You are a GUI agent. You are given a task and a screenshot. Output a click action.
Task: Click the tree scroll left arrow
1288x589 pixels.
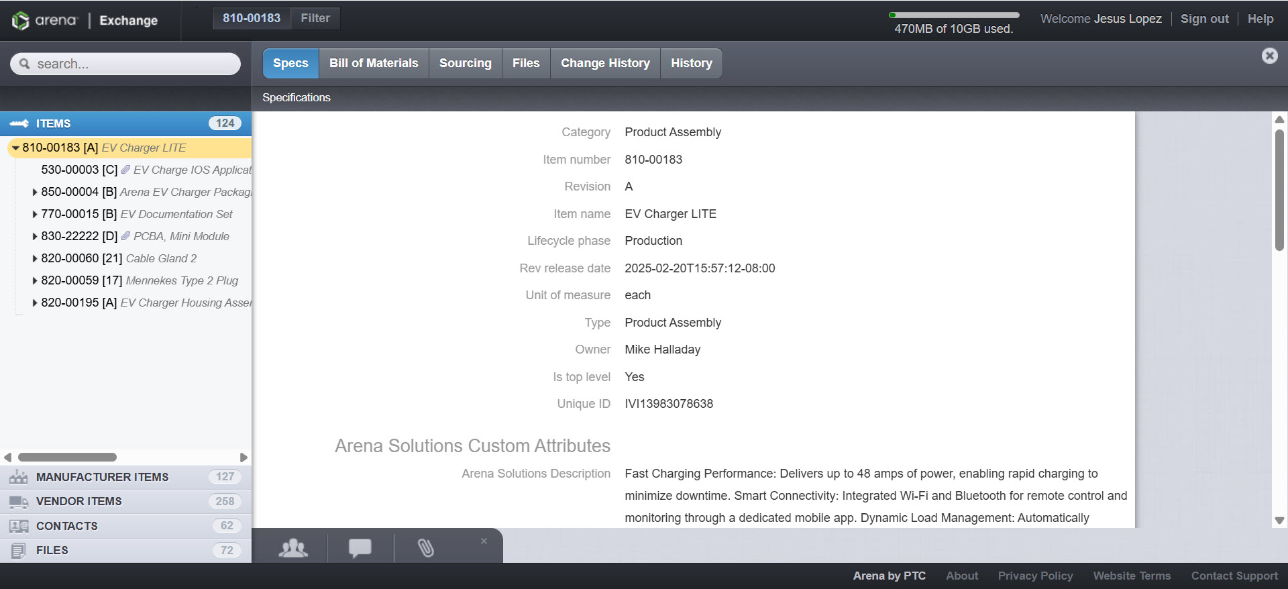pyautogui.click(x=7, y=458)
